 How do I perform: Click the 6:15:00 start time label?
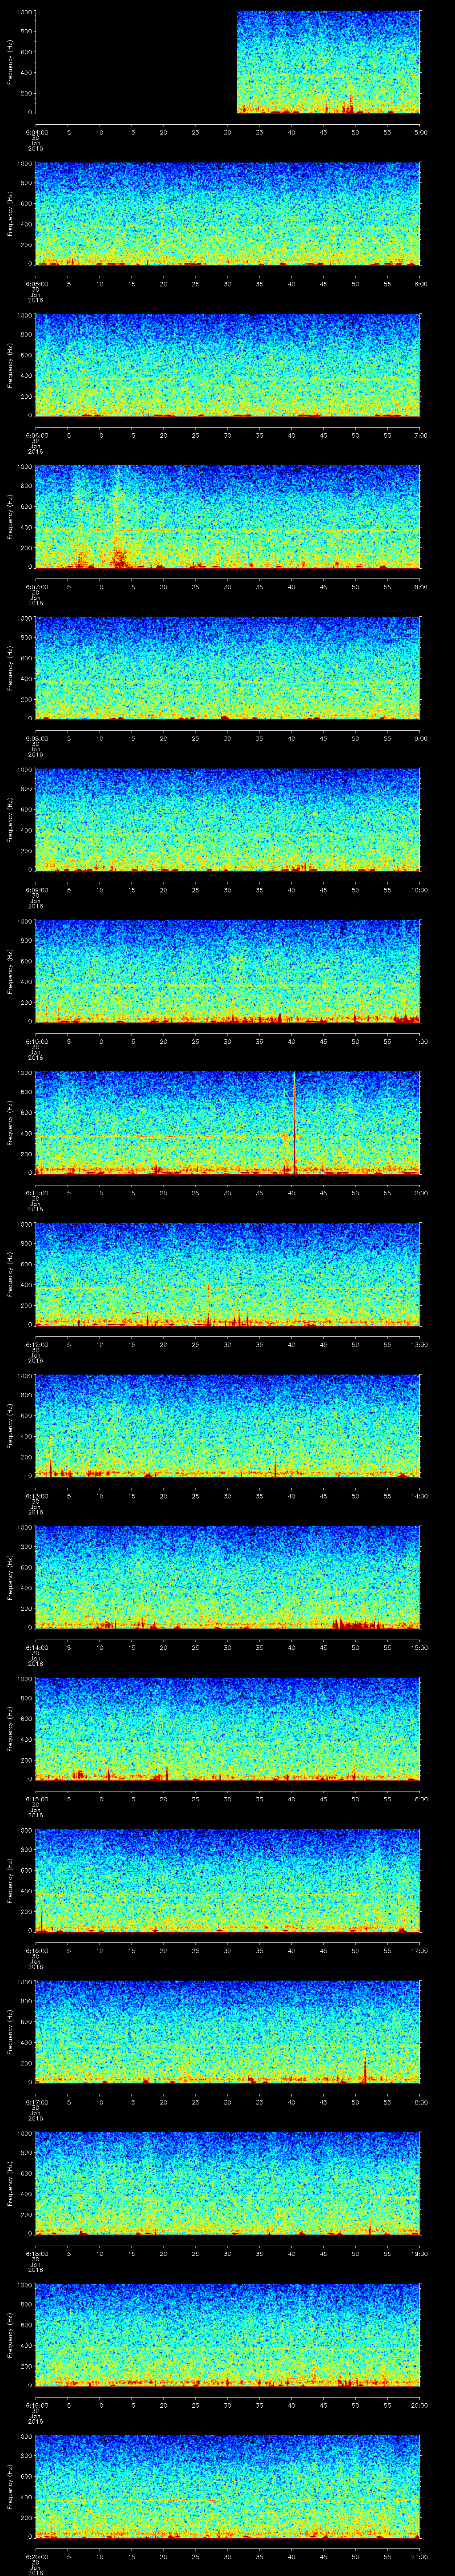point(36,1799)
